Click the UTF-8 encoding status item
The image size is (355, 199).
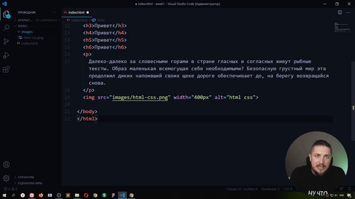click(288, 189)
